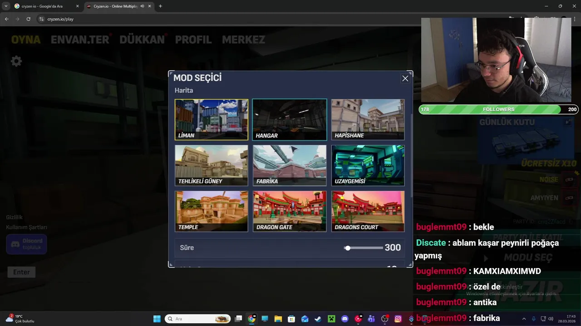Select the Liman map thumbnail
Image resolution: width=581 pixels, height=326 pixels.
click(x=212, y=120)
